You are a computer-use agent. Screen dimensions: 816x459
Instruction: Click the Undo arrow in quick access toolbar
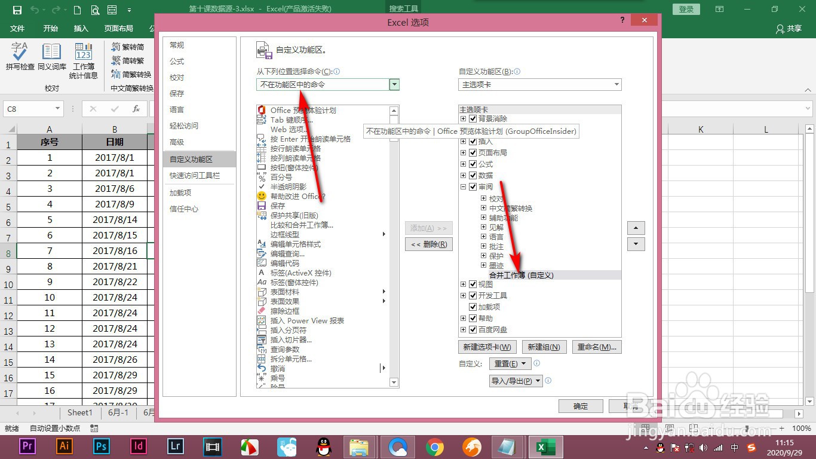35,10
